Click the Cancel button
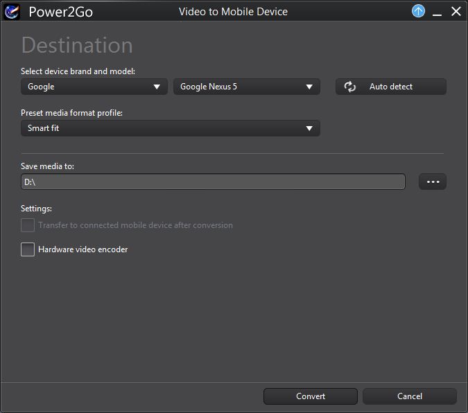This screenshot has width=468, height=413. coord(409,396)
